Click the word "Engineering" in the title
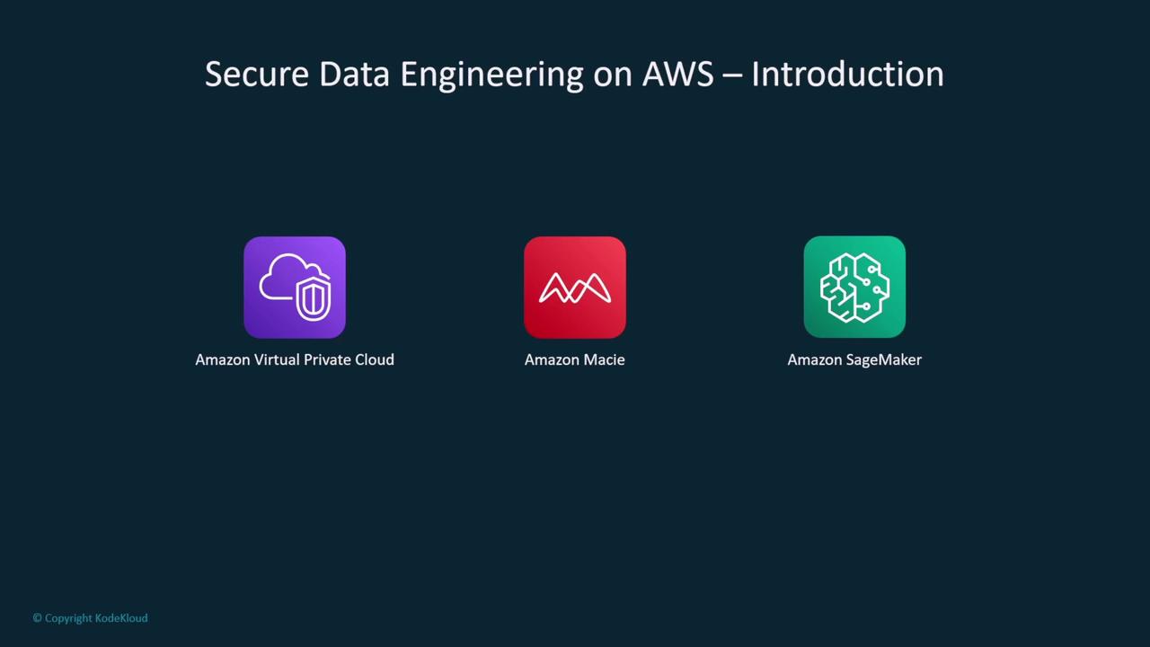The width and height of the screenshot is (1150, 647). (491, 75)
